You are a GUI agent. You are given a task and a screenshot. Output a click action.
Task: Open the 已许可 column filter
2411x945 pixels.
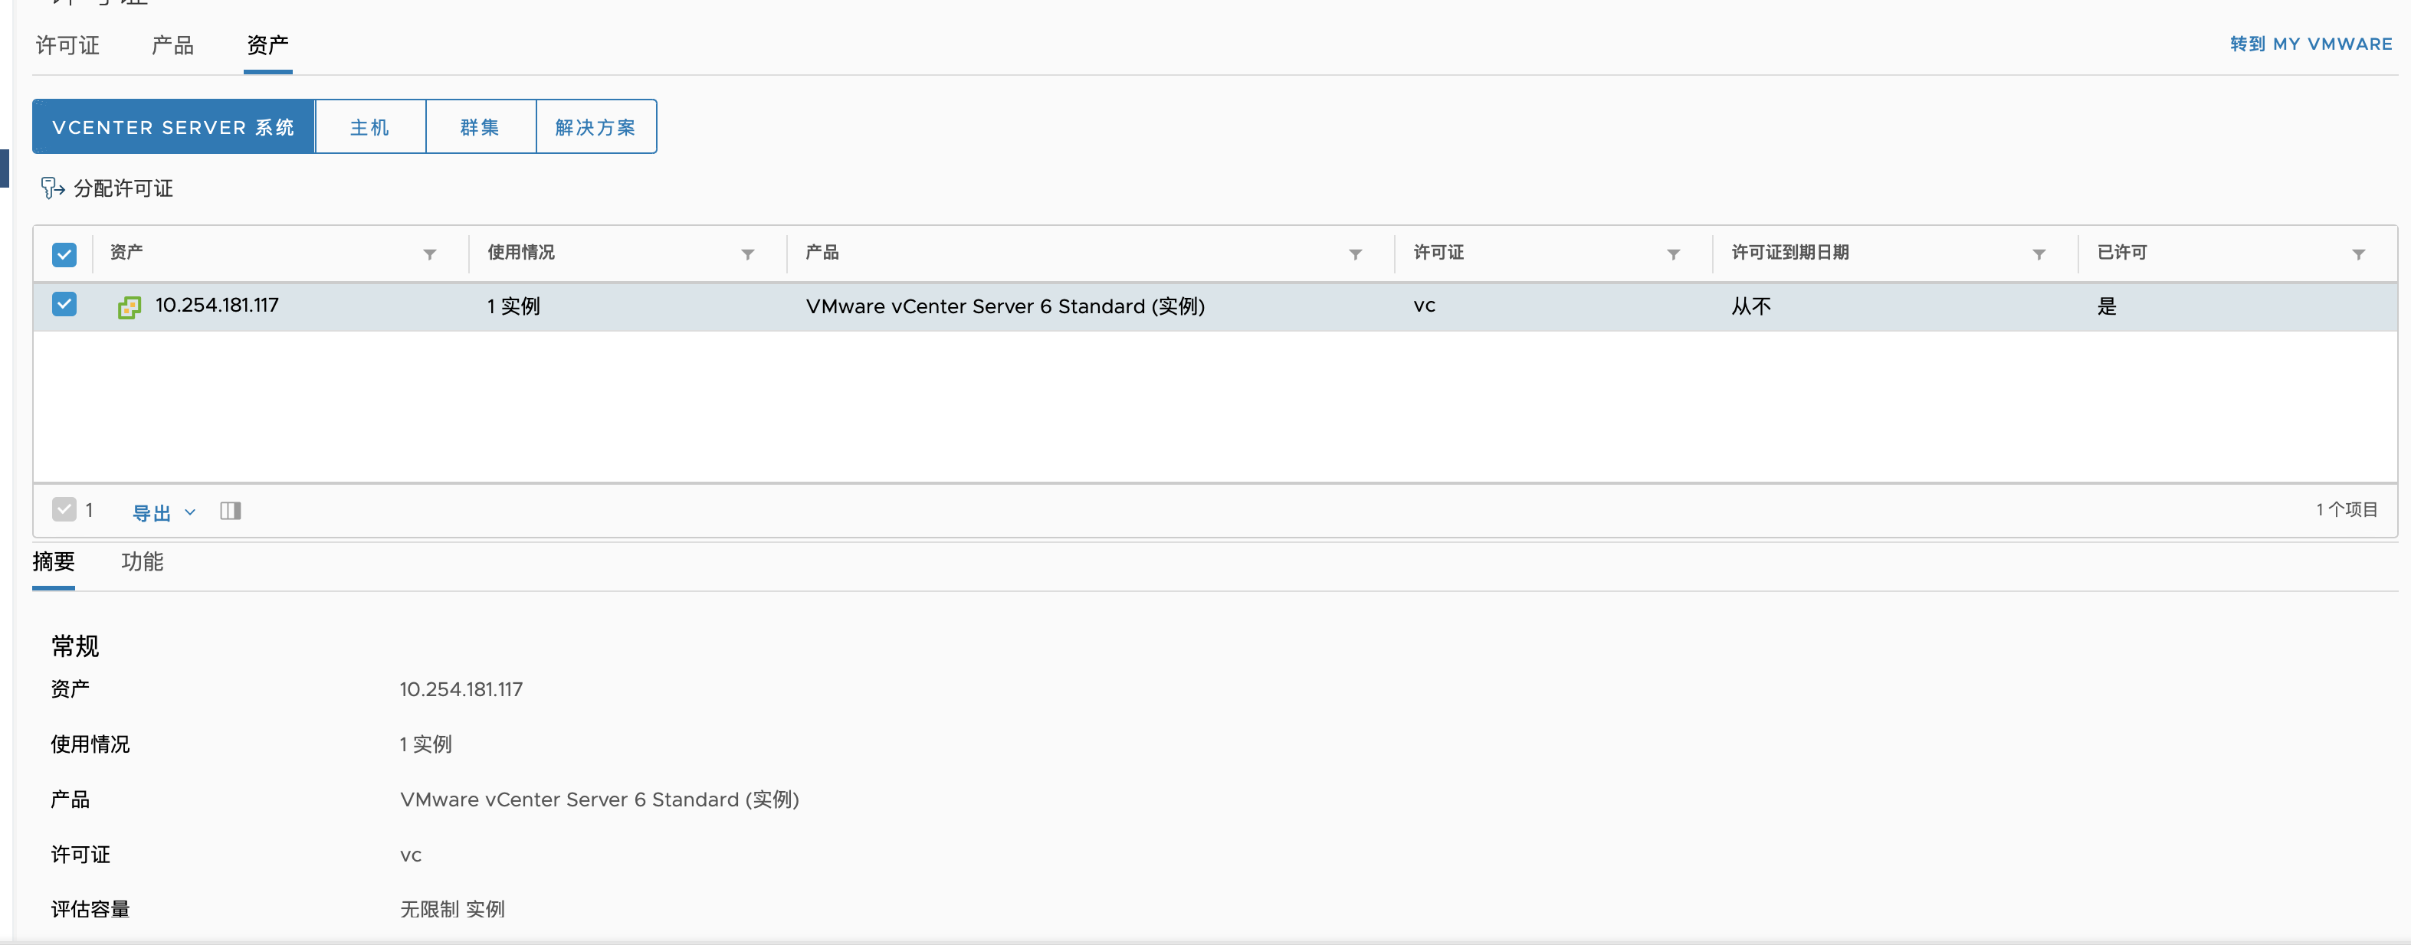pyautogui.click(x=2359, y=254)
